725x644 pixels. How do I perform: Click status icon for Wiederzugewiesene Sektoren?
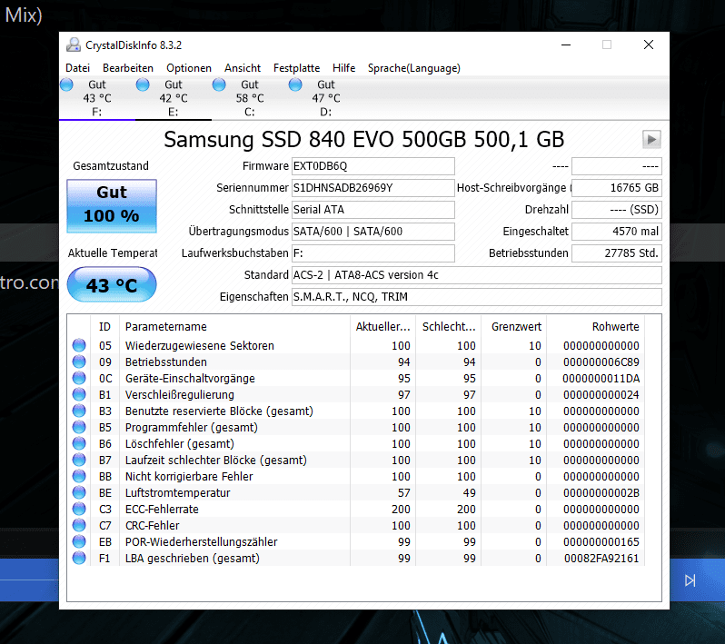pos(79,345)
